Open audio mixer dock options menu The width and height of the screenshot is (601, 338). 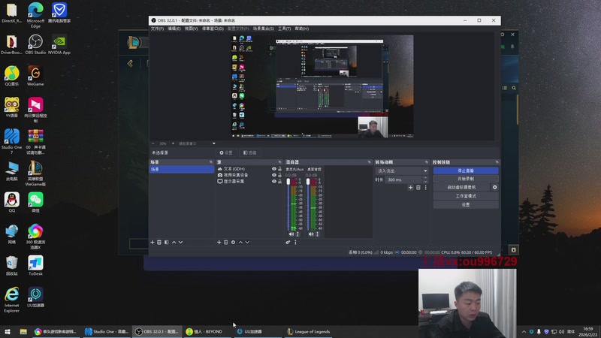pyautogui.click(x=295, y=242)
